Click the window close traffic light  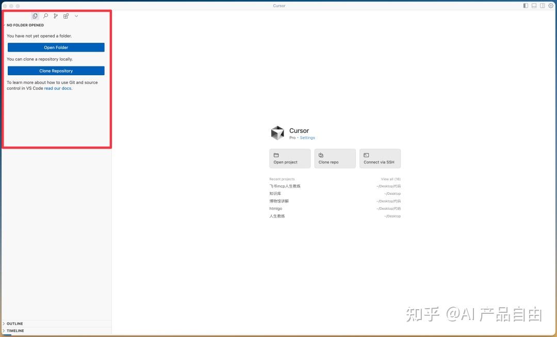tap(5, 6)
